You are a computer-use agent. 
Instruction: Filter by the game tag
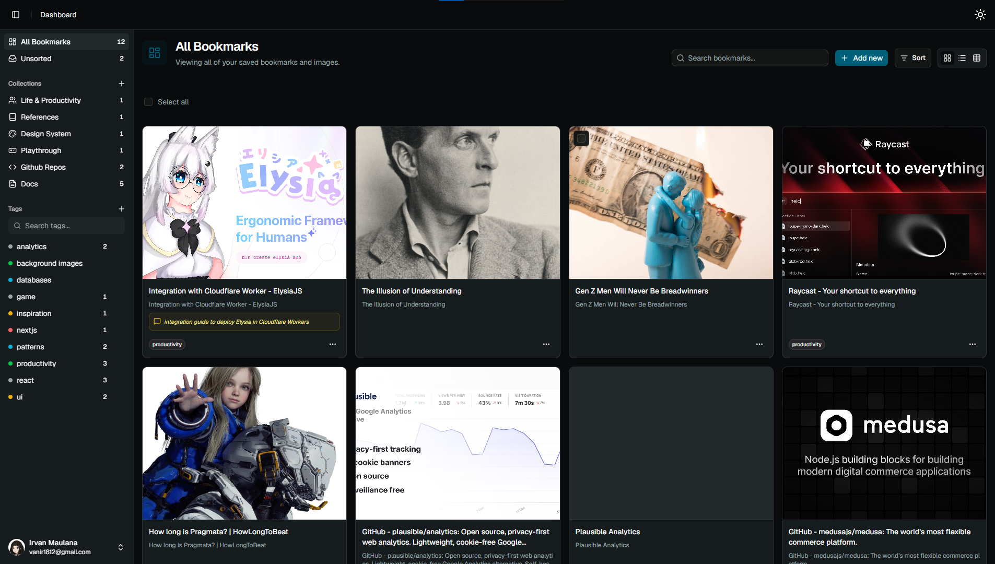point(58,297)
